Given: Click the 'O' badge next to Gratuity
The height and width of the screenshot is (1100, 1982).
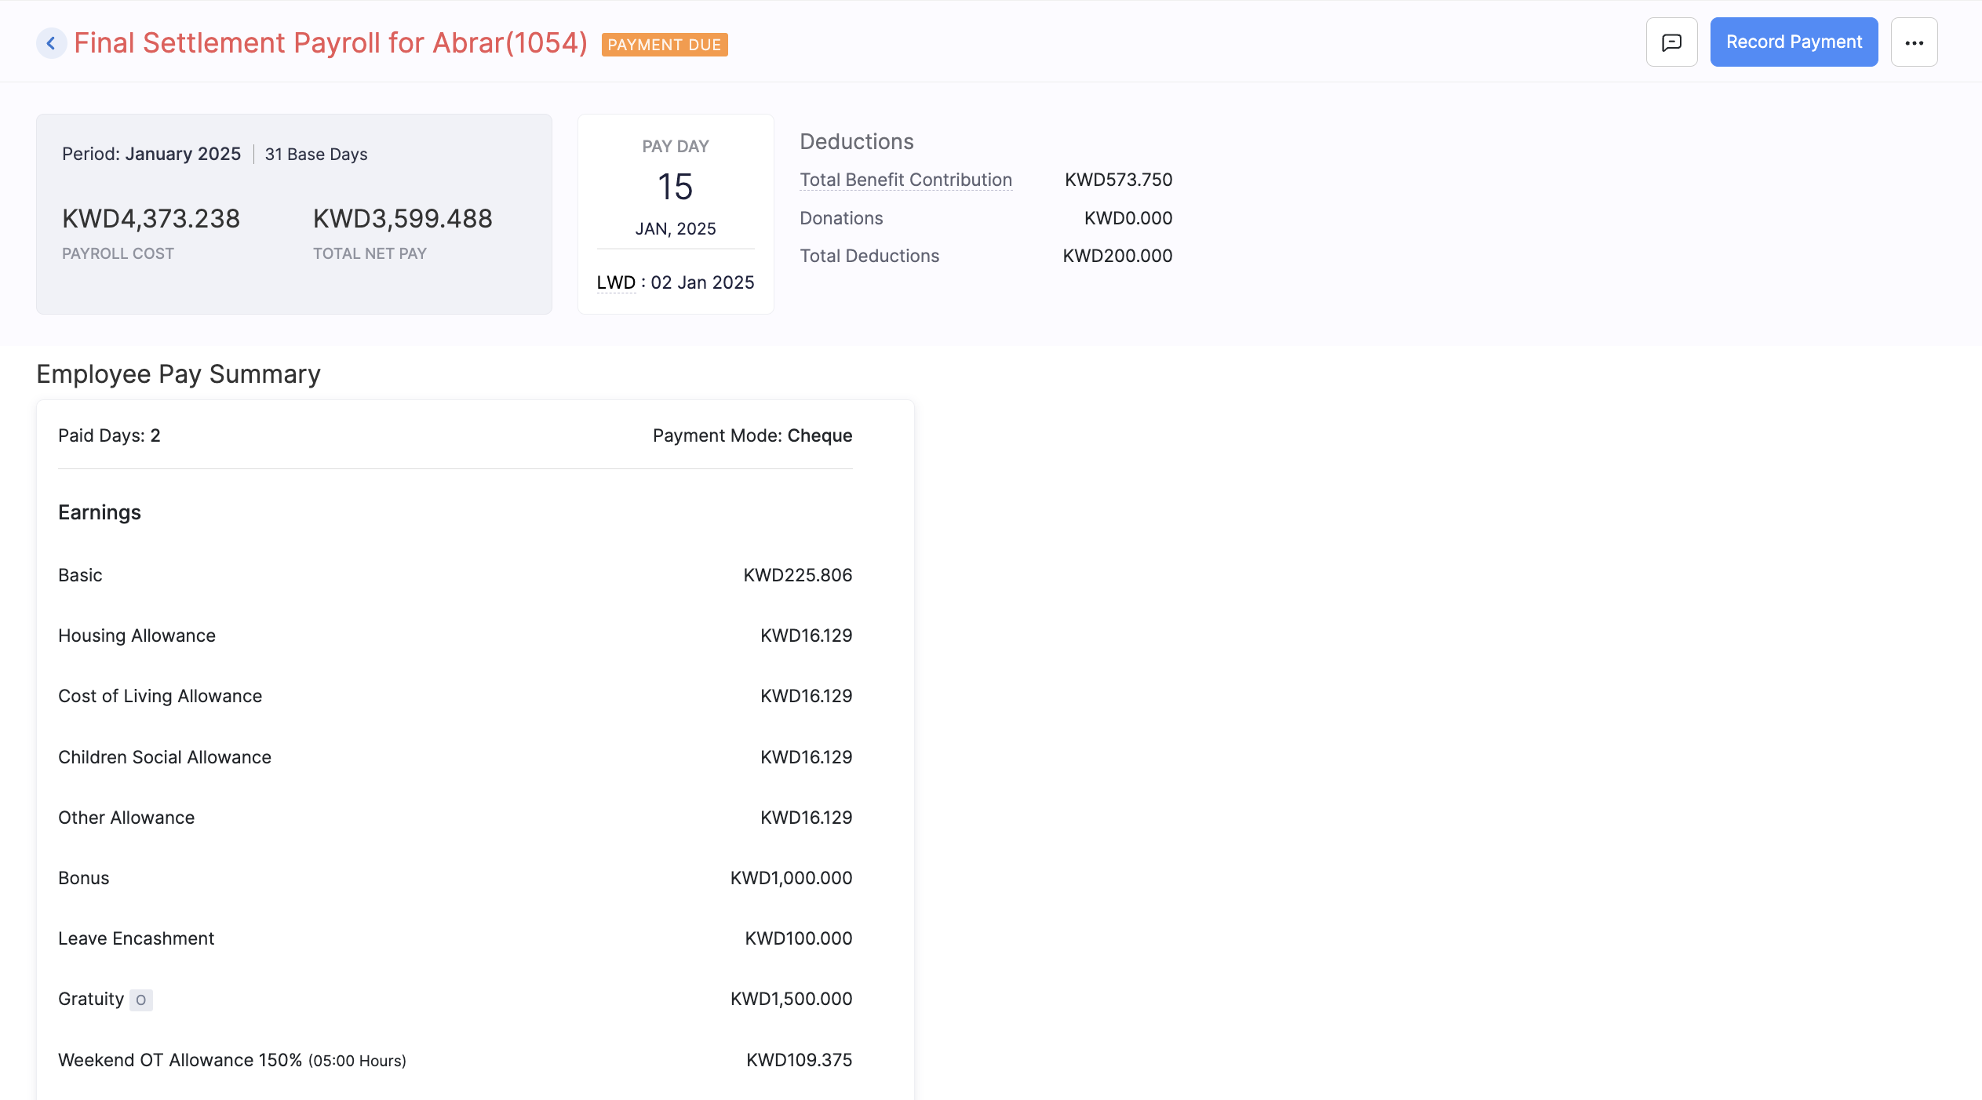Looking at the screenshot, I should pyautogui.click(x=141, y=1000).
